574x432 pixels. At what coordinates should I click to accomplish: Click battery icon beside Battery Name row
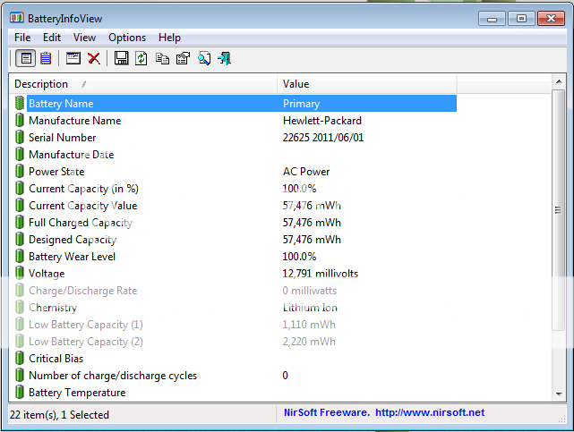tap(20, 104)
